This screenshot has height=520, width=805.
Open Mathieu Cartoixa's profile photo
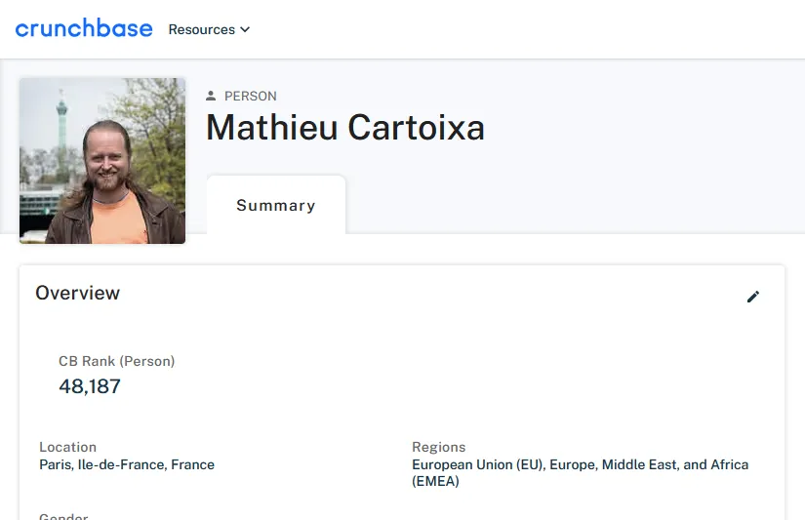tap(102, 161)
